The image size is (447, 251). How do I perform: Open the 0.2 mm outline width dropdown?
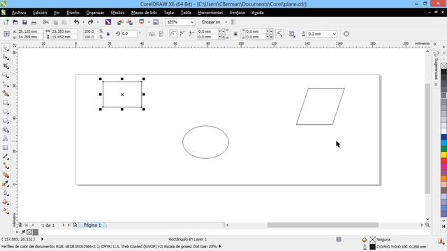coord(334,34)
